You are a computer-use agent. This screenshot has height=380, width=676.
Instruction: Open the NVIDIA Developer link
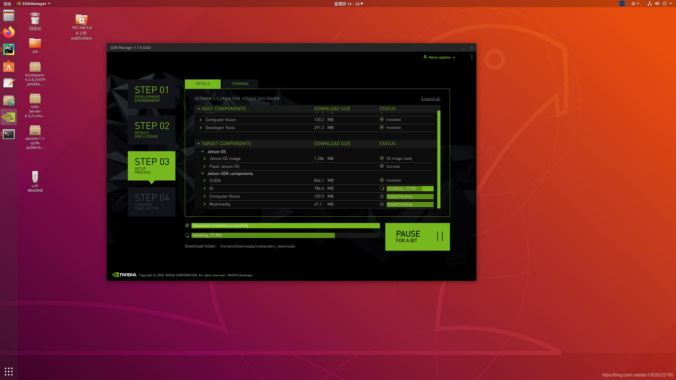point(240,275)
